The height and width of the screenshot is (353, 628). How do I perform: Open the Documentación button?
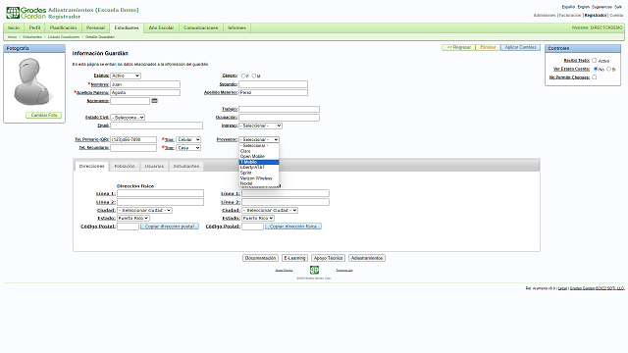pos(260,258)
